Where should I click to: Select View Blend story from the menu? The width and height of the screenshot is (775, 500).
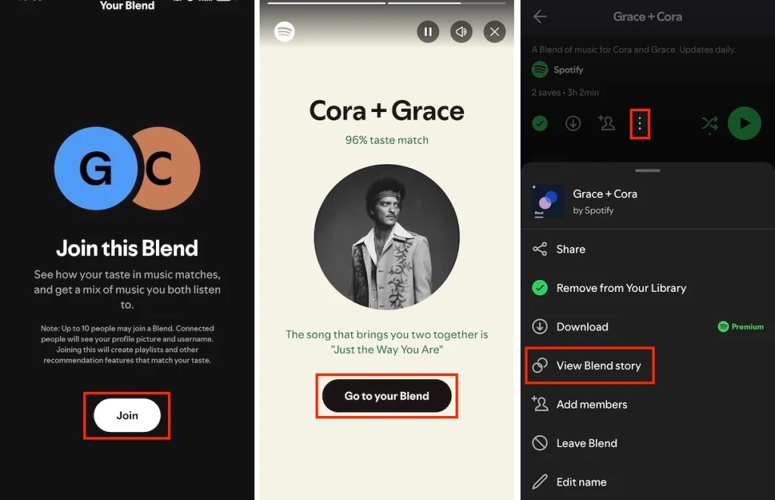pyautogui.click(x=590, y=365)
